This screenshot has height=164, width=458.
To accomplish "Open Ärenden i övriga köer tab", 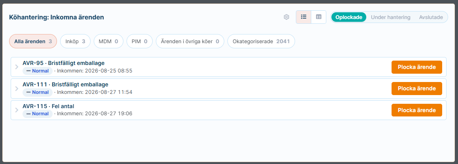I will (190, 42).
